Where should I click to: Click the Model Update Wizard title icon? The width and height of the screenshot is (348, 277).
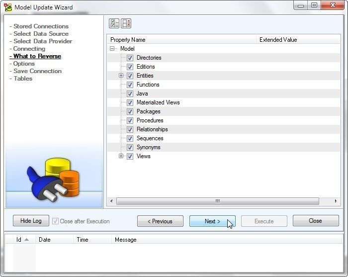8,7
